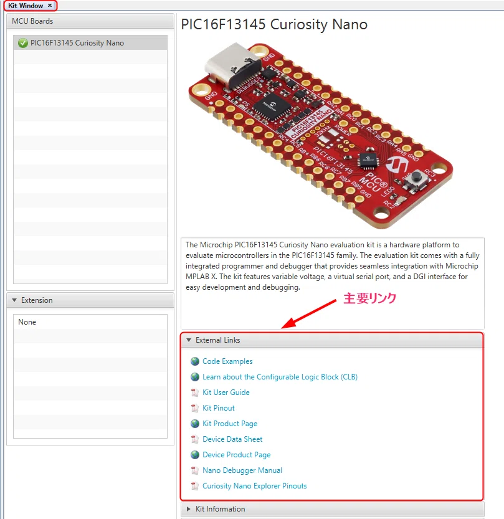Expand the Kit Information section

coord(189,509)
